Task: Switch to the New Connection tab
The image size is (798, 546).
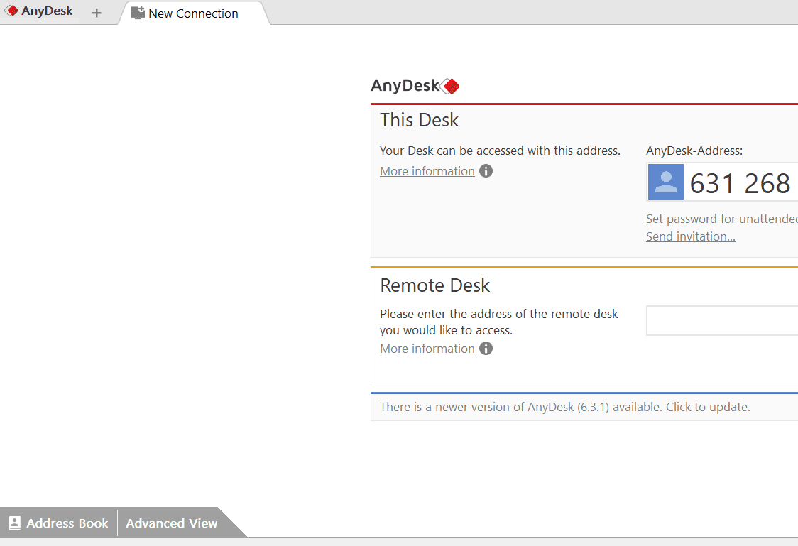Action: (x=193, y=13)
